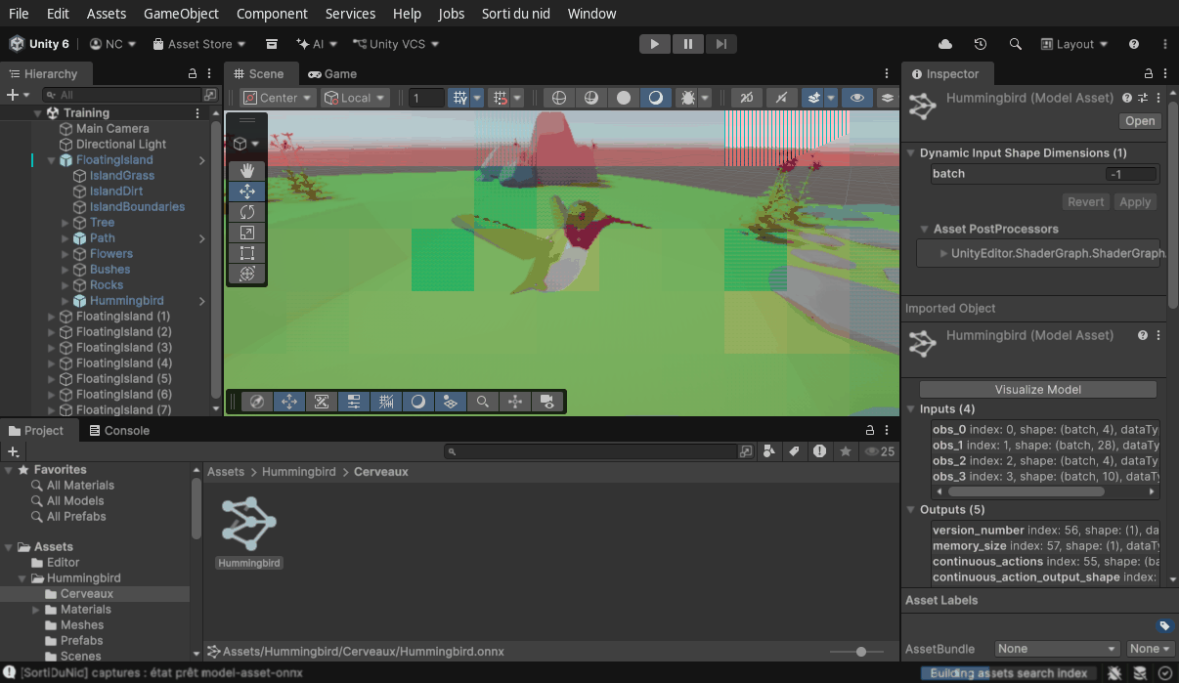Click the search by type icon in Project

(x=769, y=451)
